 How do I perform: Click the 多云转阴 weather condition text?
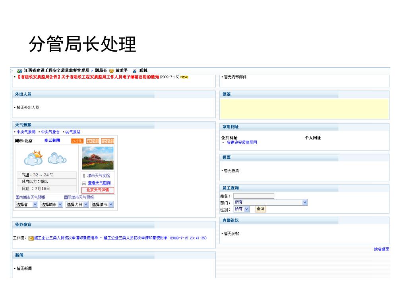[52, 140]
